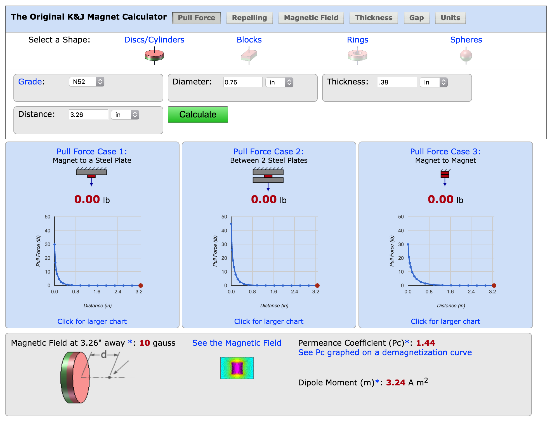Click the asterisk after Permeance Coefficient
The width and height of the screenshot is (552, 424).
(x=407, y=342)
